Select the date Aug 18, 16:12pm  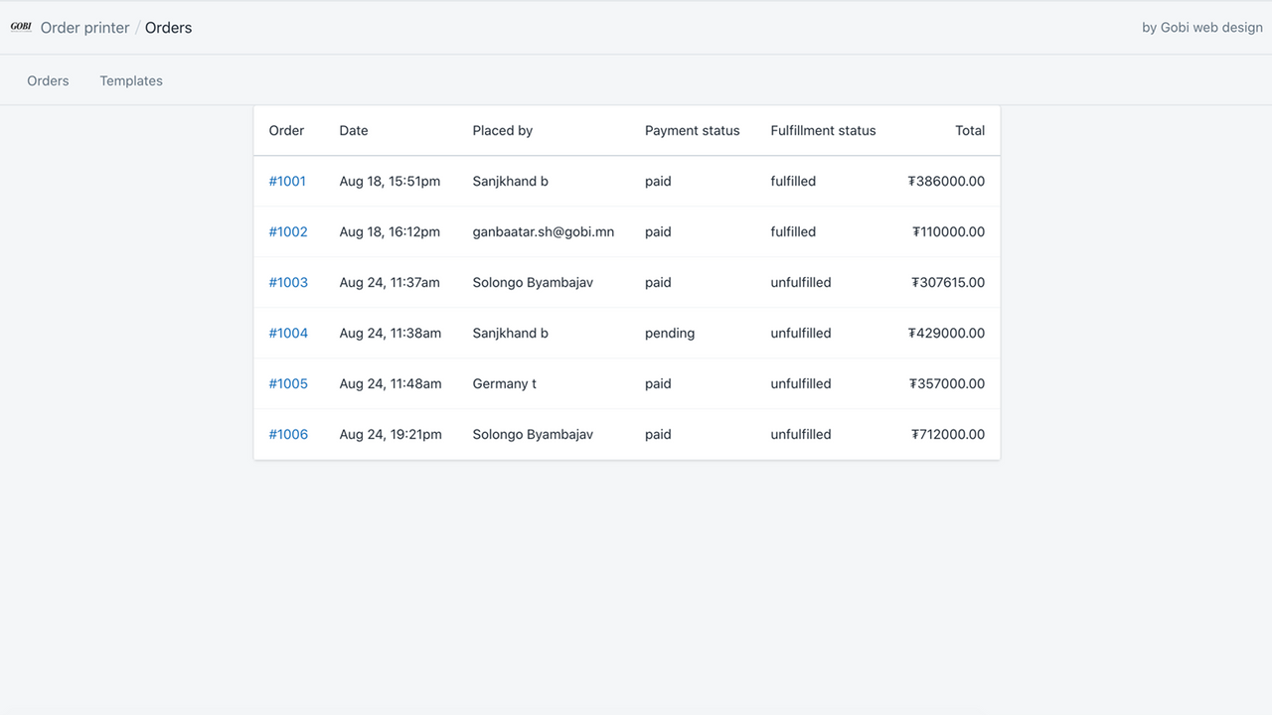[390, 231]
